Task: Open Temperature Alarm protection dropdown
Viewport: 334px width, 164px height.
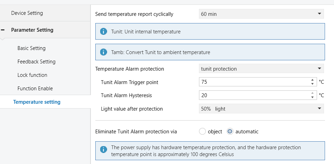Action: point(261,69)
